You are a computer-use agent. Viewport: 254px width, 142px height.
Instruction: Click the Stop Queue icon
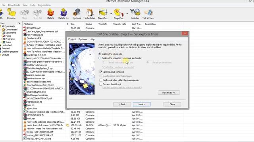pyautogui.click(x=119, y=14)
